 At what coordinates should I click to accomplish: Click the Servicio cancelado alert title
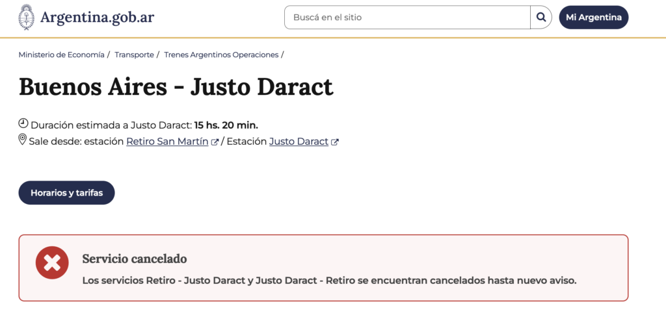[135, 259]
